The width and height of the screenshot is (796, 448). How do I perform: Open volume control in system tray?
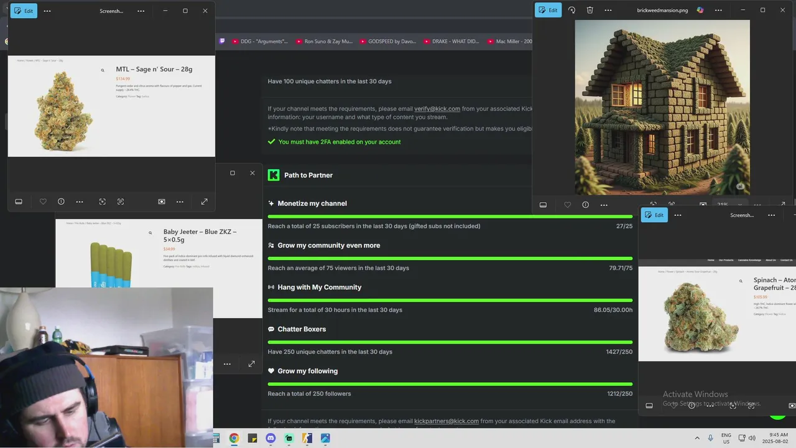coord(752,438)
